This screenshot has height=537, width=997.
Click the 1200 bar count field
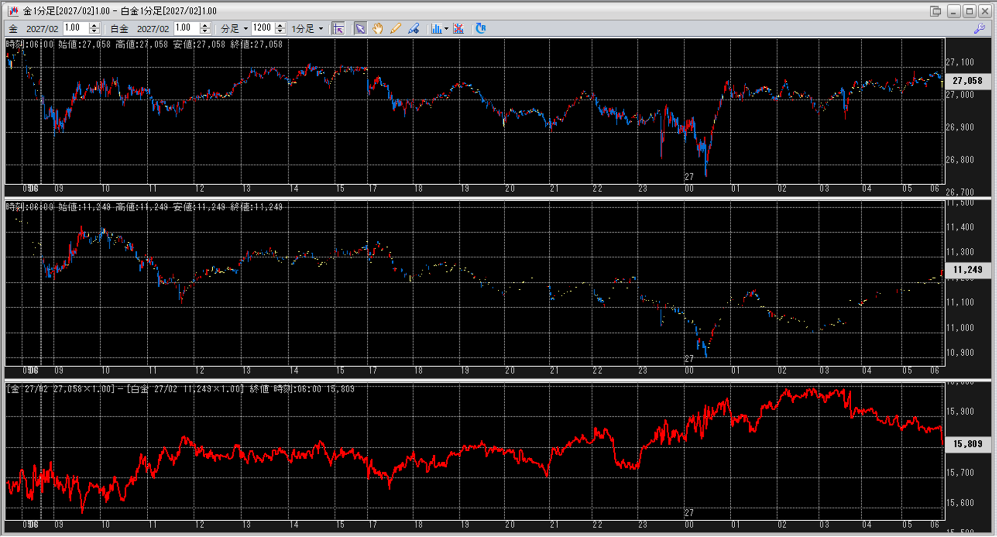click(x=262, y=28)
